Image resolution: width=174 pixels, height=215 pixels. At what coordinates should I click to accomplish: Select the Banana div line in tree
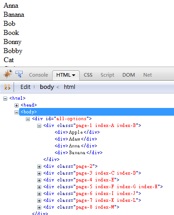tap(78, 152)
